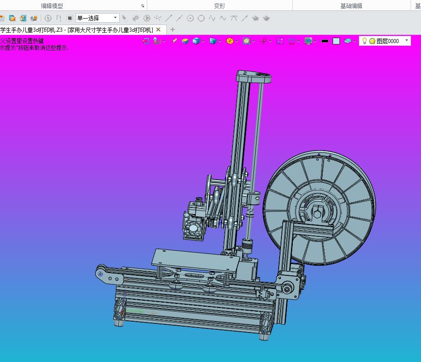Click the first sheet-with-arrows icon, next to the arrow line
Viewport: 421px width, 362px height.
(x=255, y=18)
